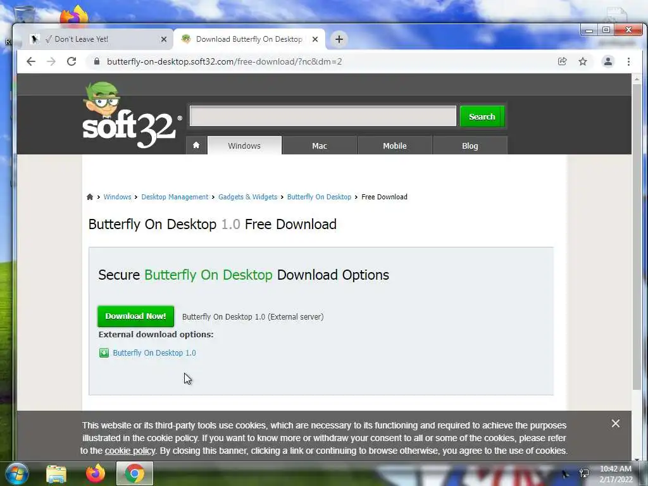Screen dimensions: 648x486
Task: Open the Windows Start menu
Action: [16, 473]
